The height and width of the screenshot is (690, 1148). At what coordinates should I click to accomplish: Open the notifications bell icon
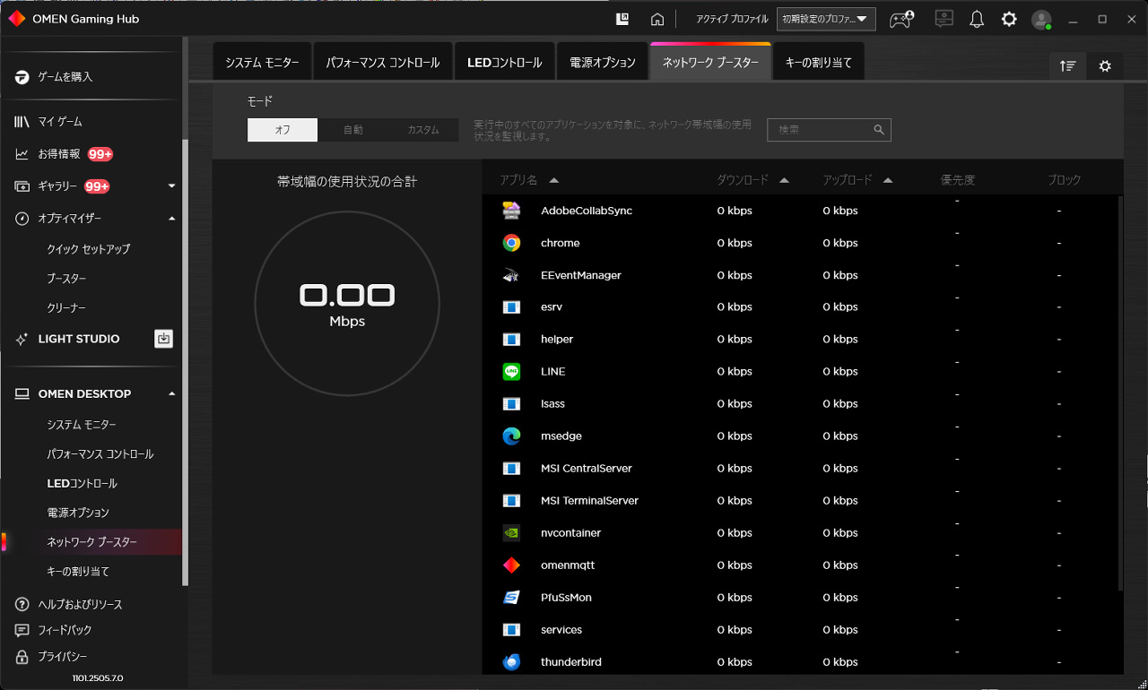pos(977,19)
